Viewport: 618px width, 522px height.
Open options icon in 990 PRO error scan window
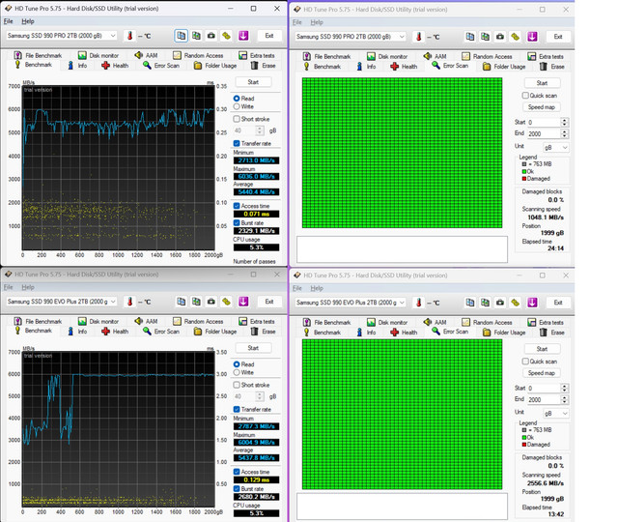pos(515,37)
